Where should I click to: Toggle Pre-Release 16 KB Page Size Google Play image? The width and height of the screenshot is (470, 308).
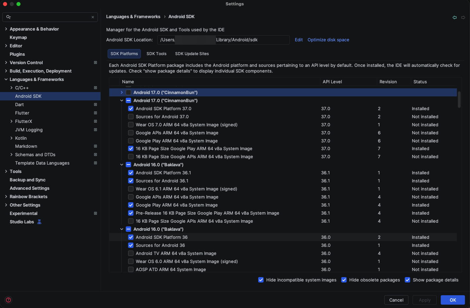(x=131, y=213)
